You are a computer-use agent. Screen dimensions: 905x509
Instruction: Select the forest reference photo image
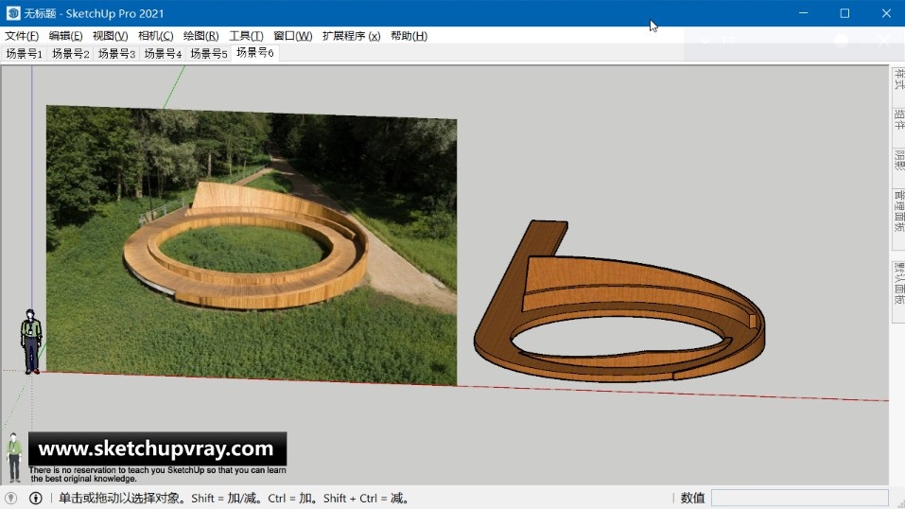(x=252, y=246)
